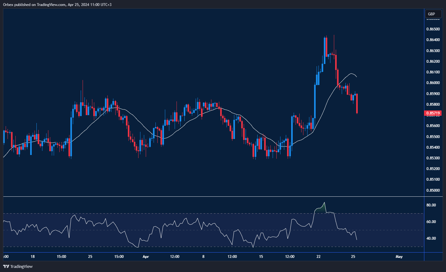Click the vertical blue price scale border
The image size is (446, 272).
click(x=424, y=125)
